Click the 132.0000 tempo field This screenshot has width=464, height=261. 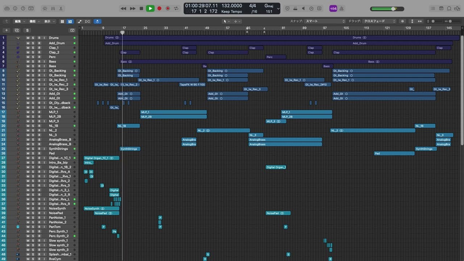(232, 6)
